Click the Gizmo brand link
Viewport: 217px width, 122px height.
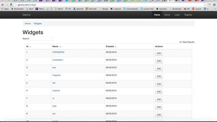(26, 15)
